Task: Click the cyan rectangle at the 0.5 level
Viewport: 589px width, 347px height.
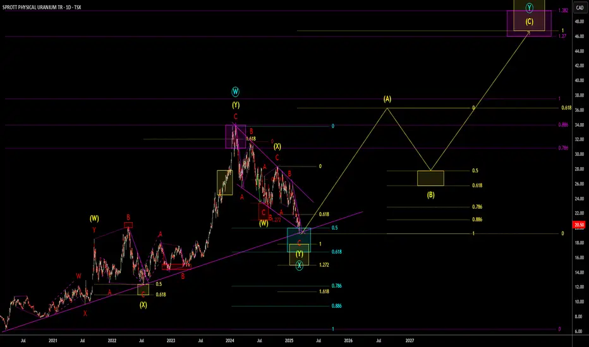Action: coord(299,240)
